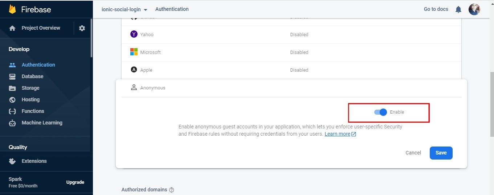
Task: Click the Yahoo provider name
Action: pos(147,35)
